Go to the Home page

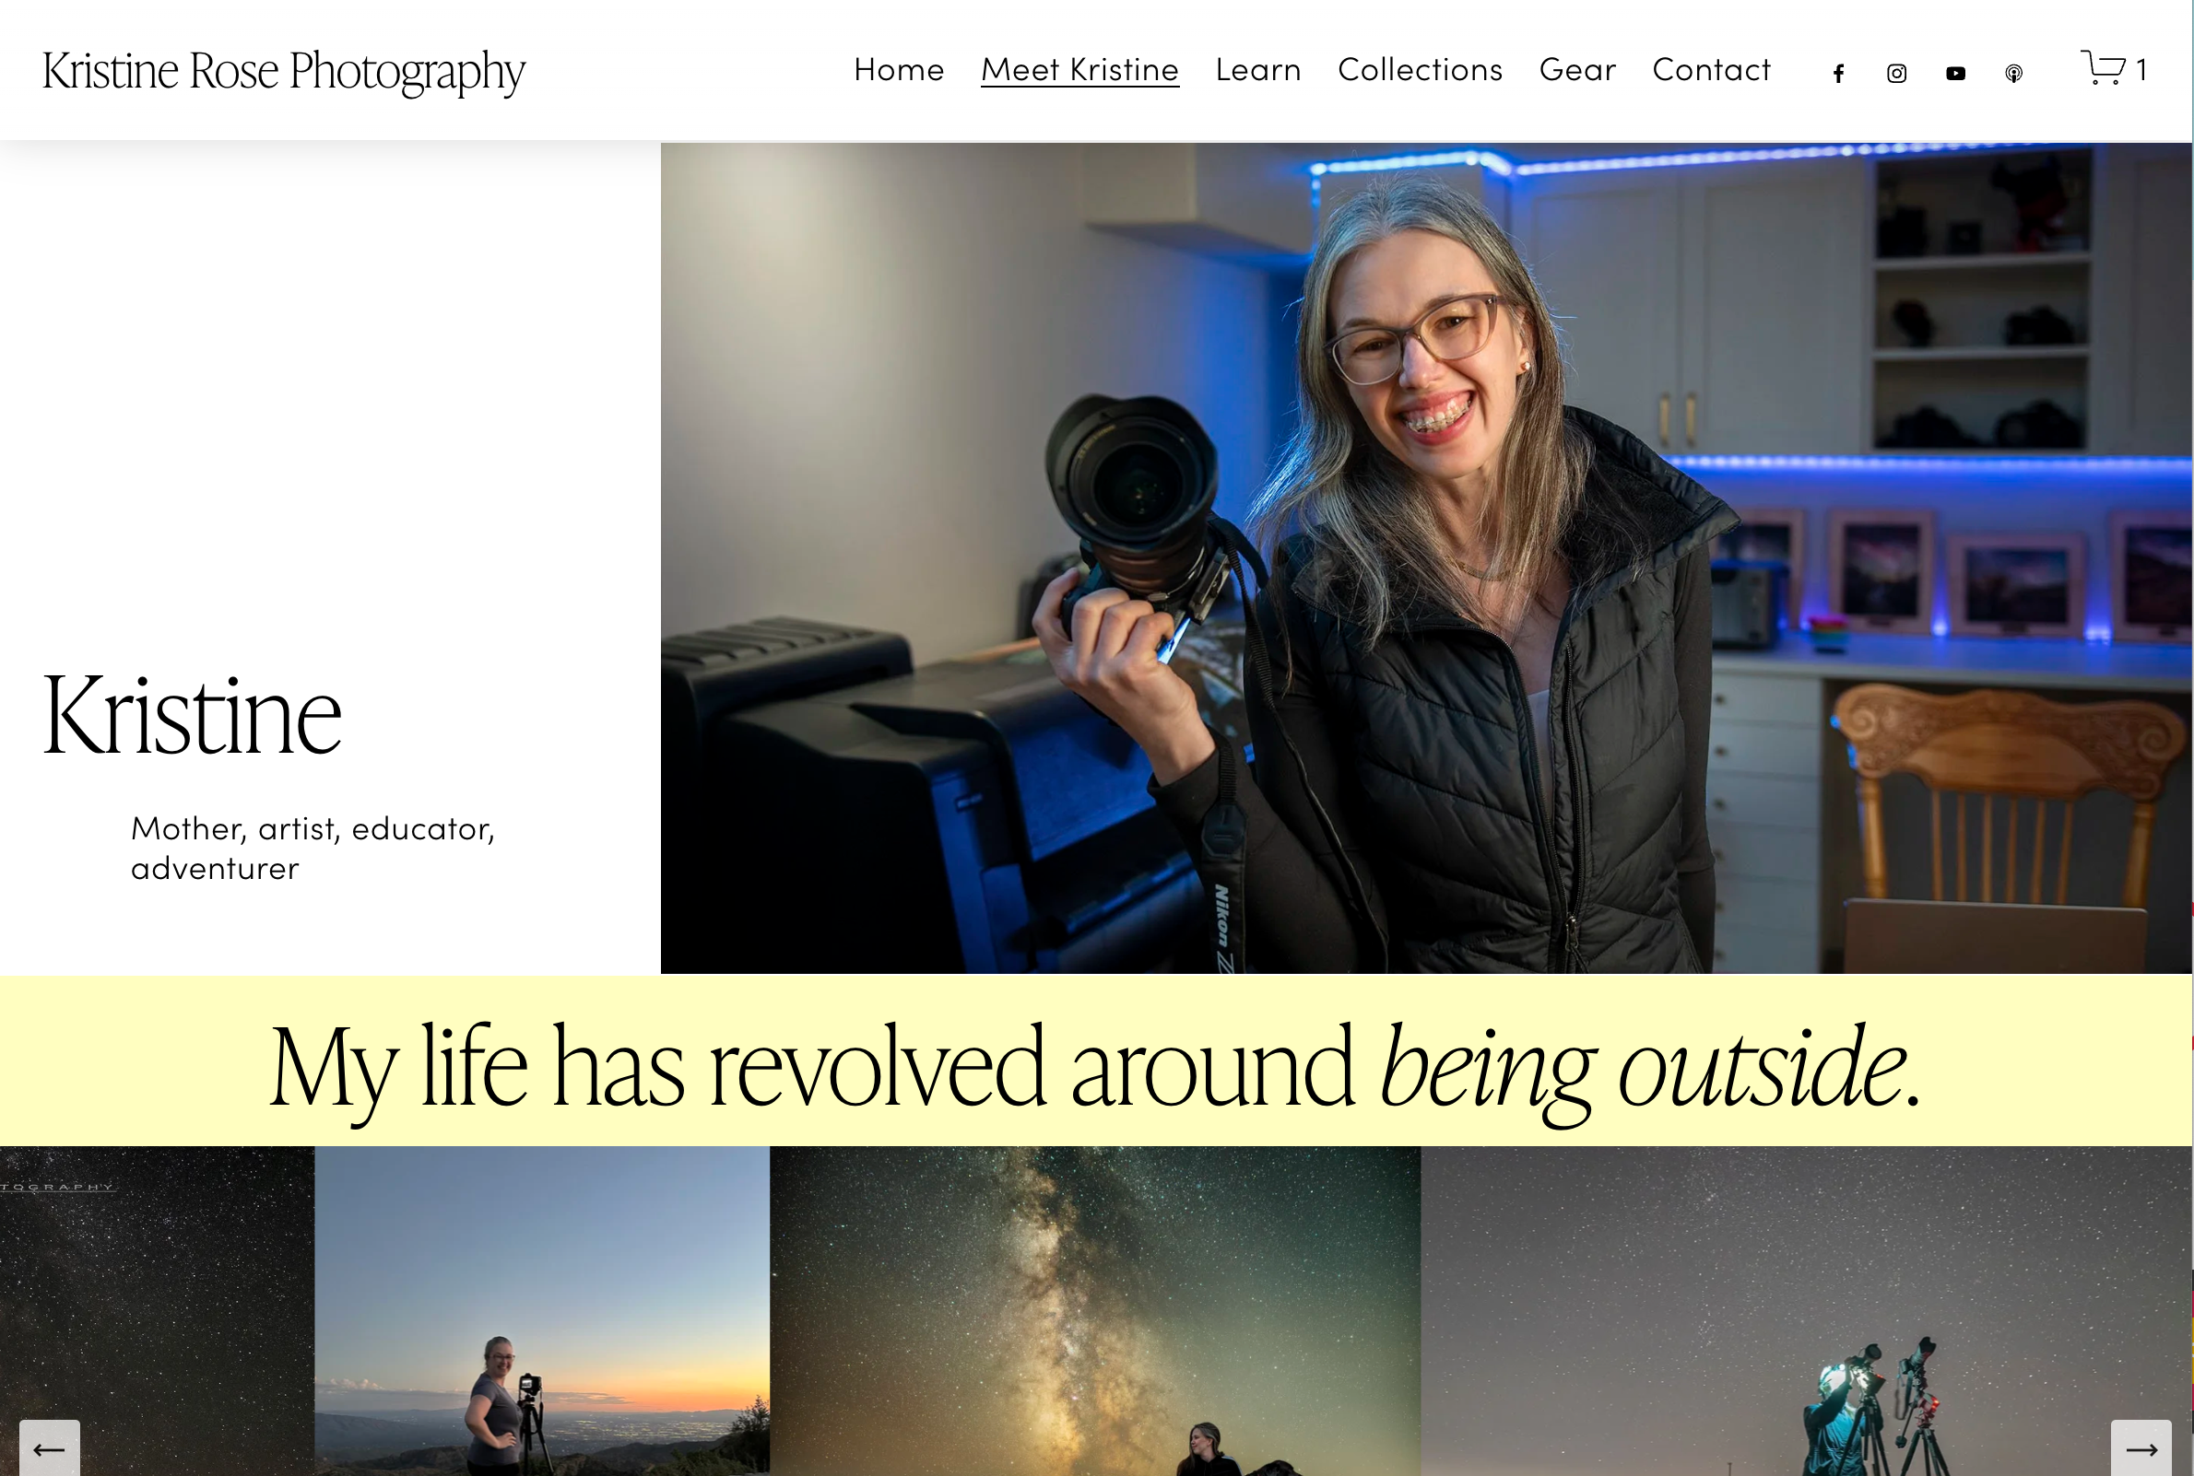tap(898, 70)
